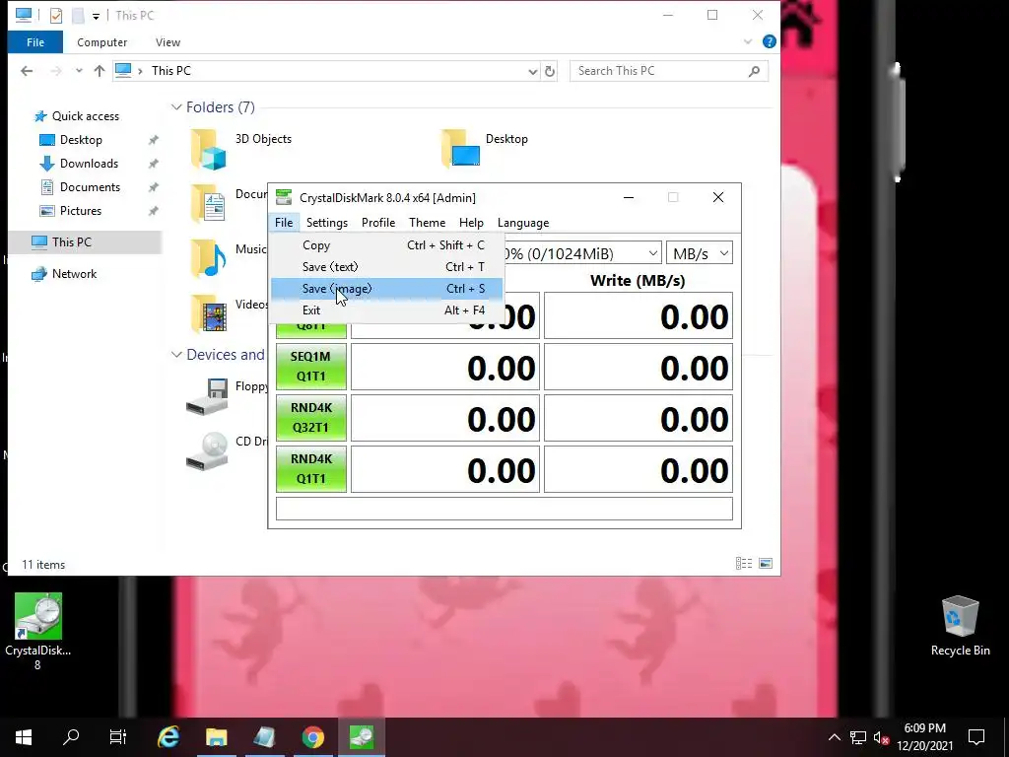Viewport: 1009px width, 757px height.
Task: Select the CD Drive icon
Action: (207, 451)
